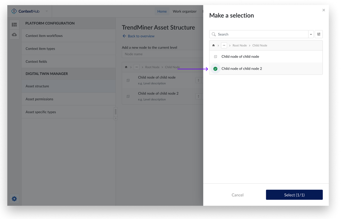
Task: Click the ContextHub logo
Action: click(x=26, y=11)
